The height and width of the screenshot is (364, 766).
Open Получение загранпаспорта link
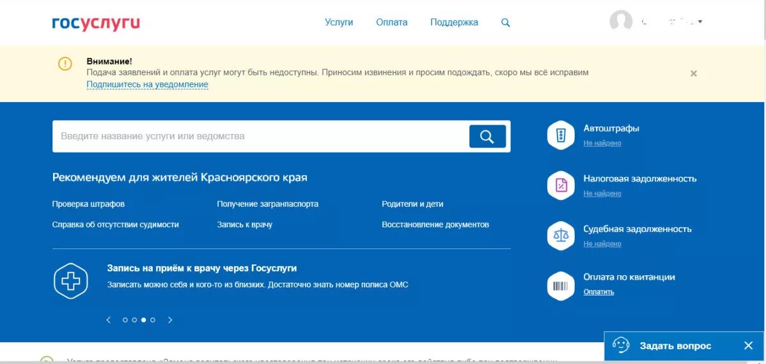[x=267, y=204]
